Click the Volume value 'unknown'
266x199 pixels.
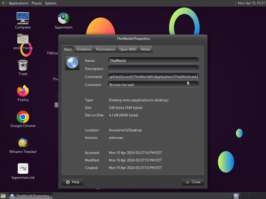coord(116,138)
